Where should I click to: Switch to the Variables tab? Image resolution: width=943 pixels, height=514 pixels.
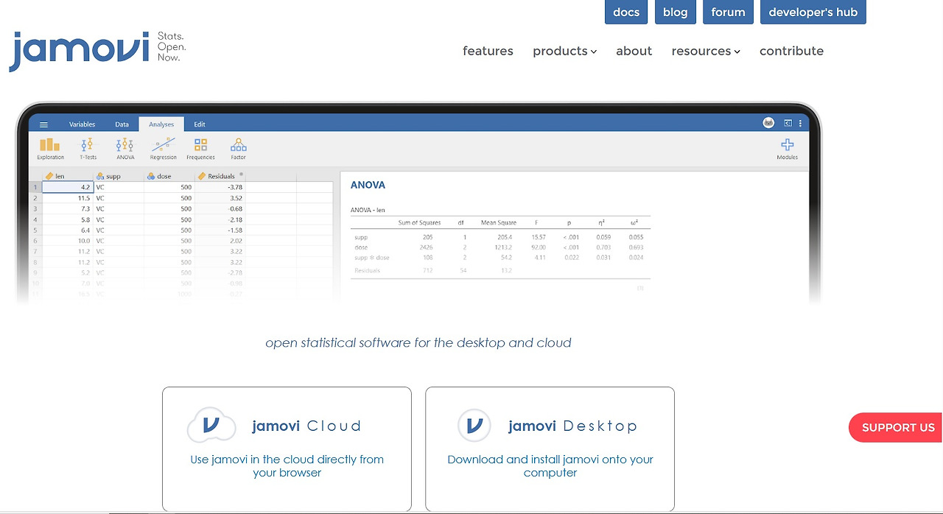tap(83, 124)
